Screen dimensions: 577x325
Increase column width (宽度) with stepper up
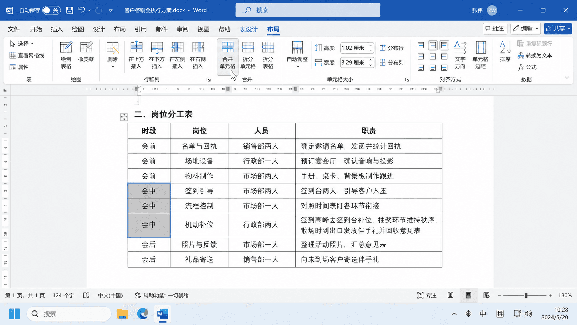tap(371, 60)
